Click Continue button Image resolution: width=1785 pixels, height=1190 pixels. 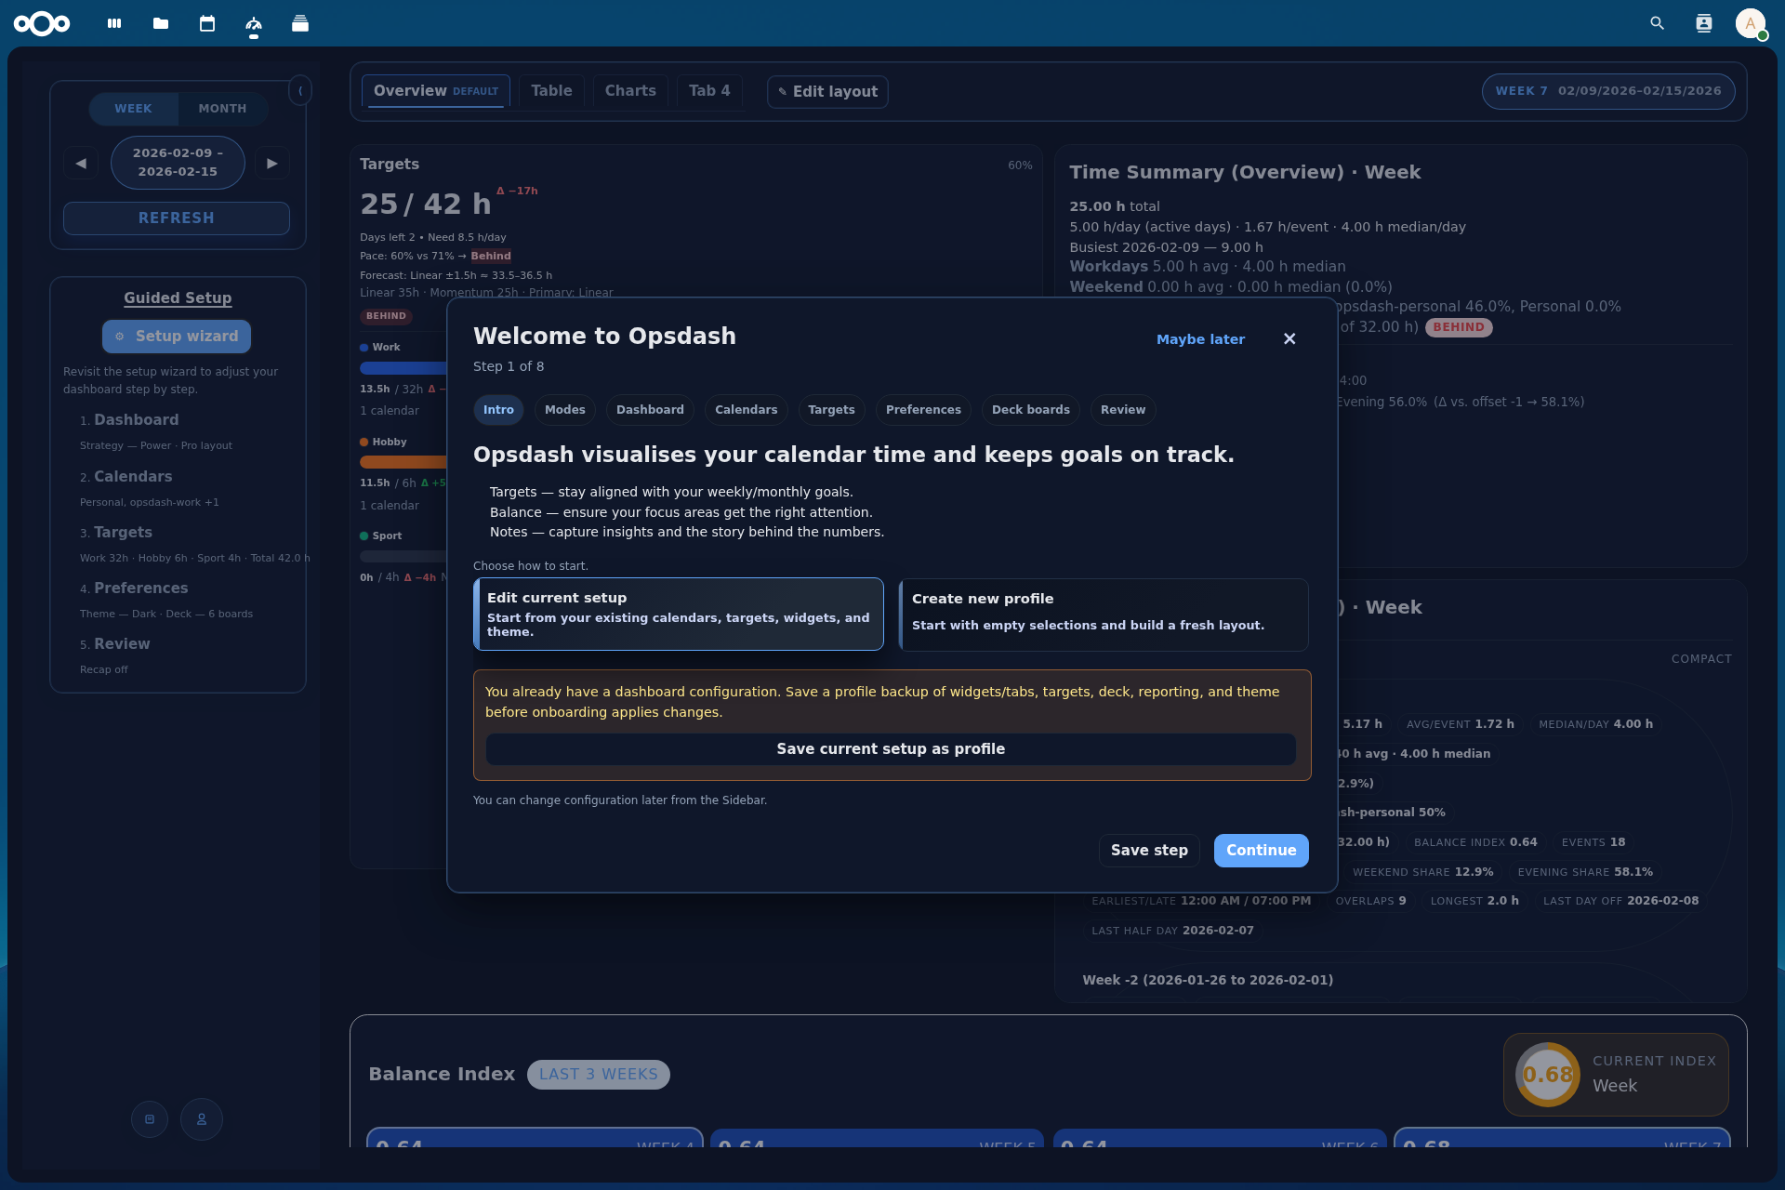pyautogui.click(x=1261, y=851)
